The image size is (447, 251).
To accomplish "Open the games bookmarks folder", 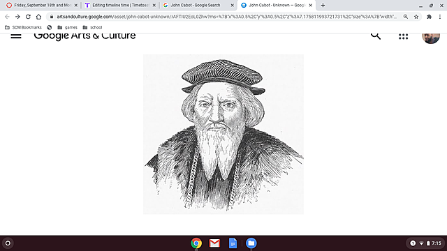I will [67, 27].
